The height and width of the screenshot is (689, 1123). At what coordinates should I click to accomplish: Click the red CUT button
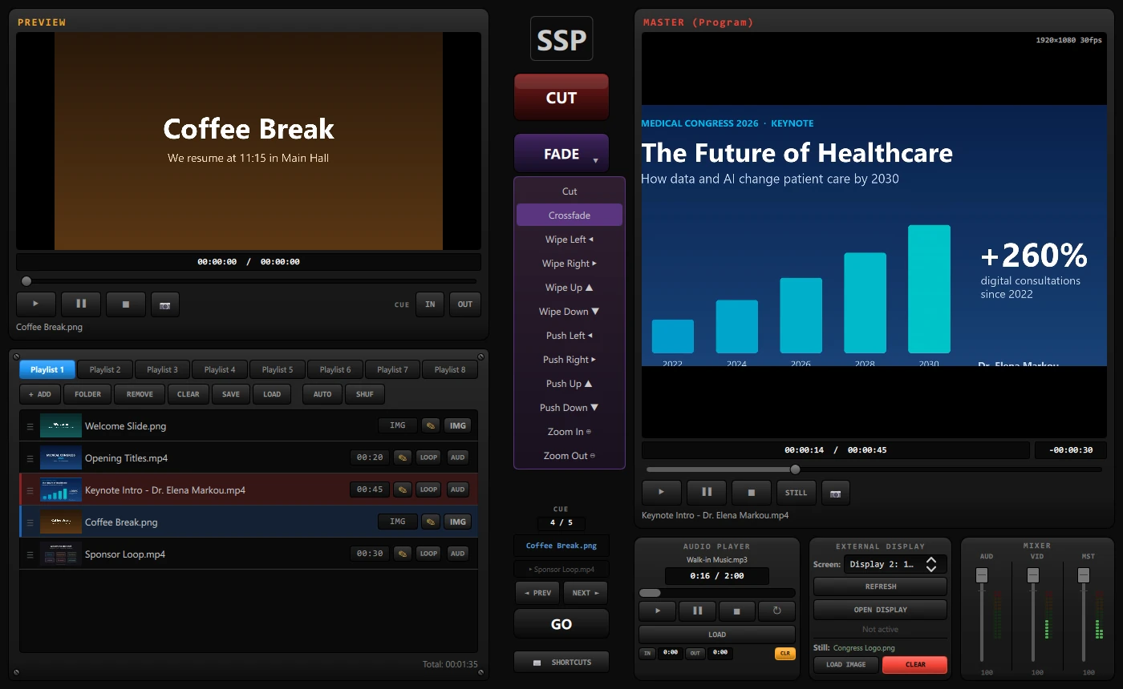tap(561, 98)
